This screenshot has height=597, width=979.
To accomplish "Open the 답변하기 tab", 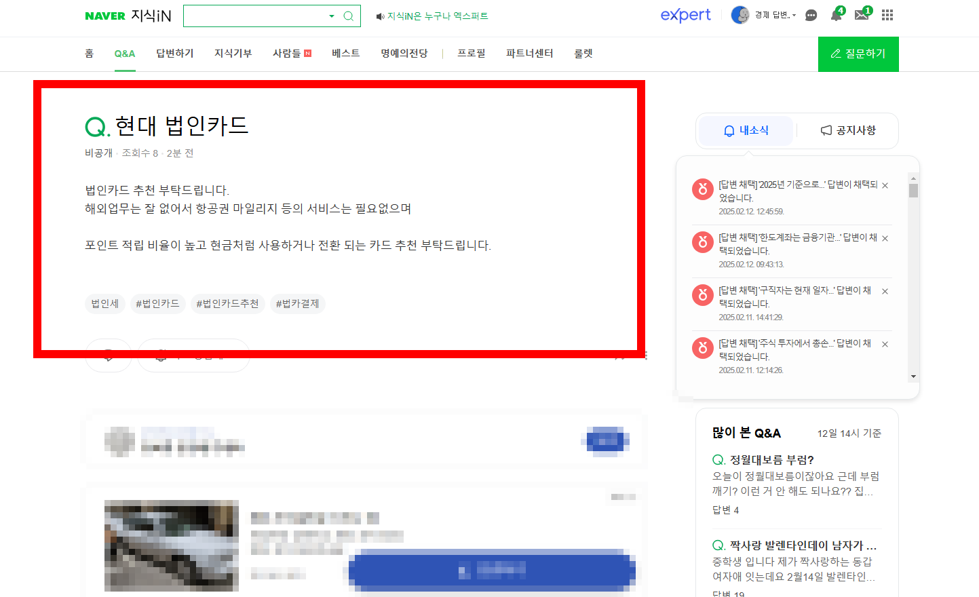I will pyautogui.click(x=175, y=54).
